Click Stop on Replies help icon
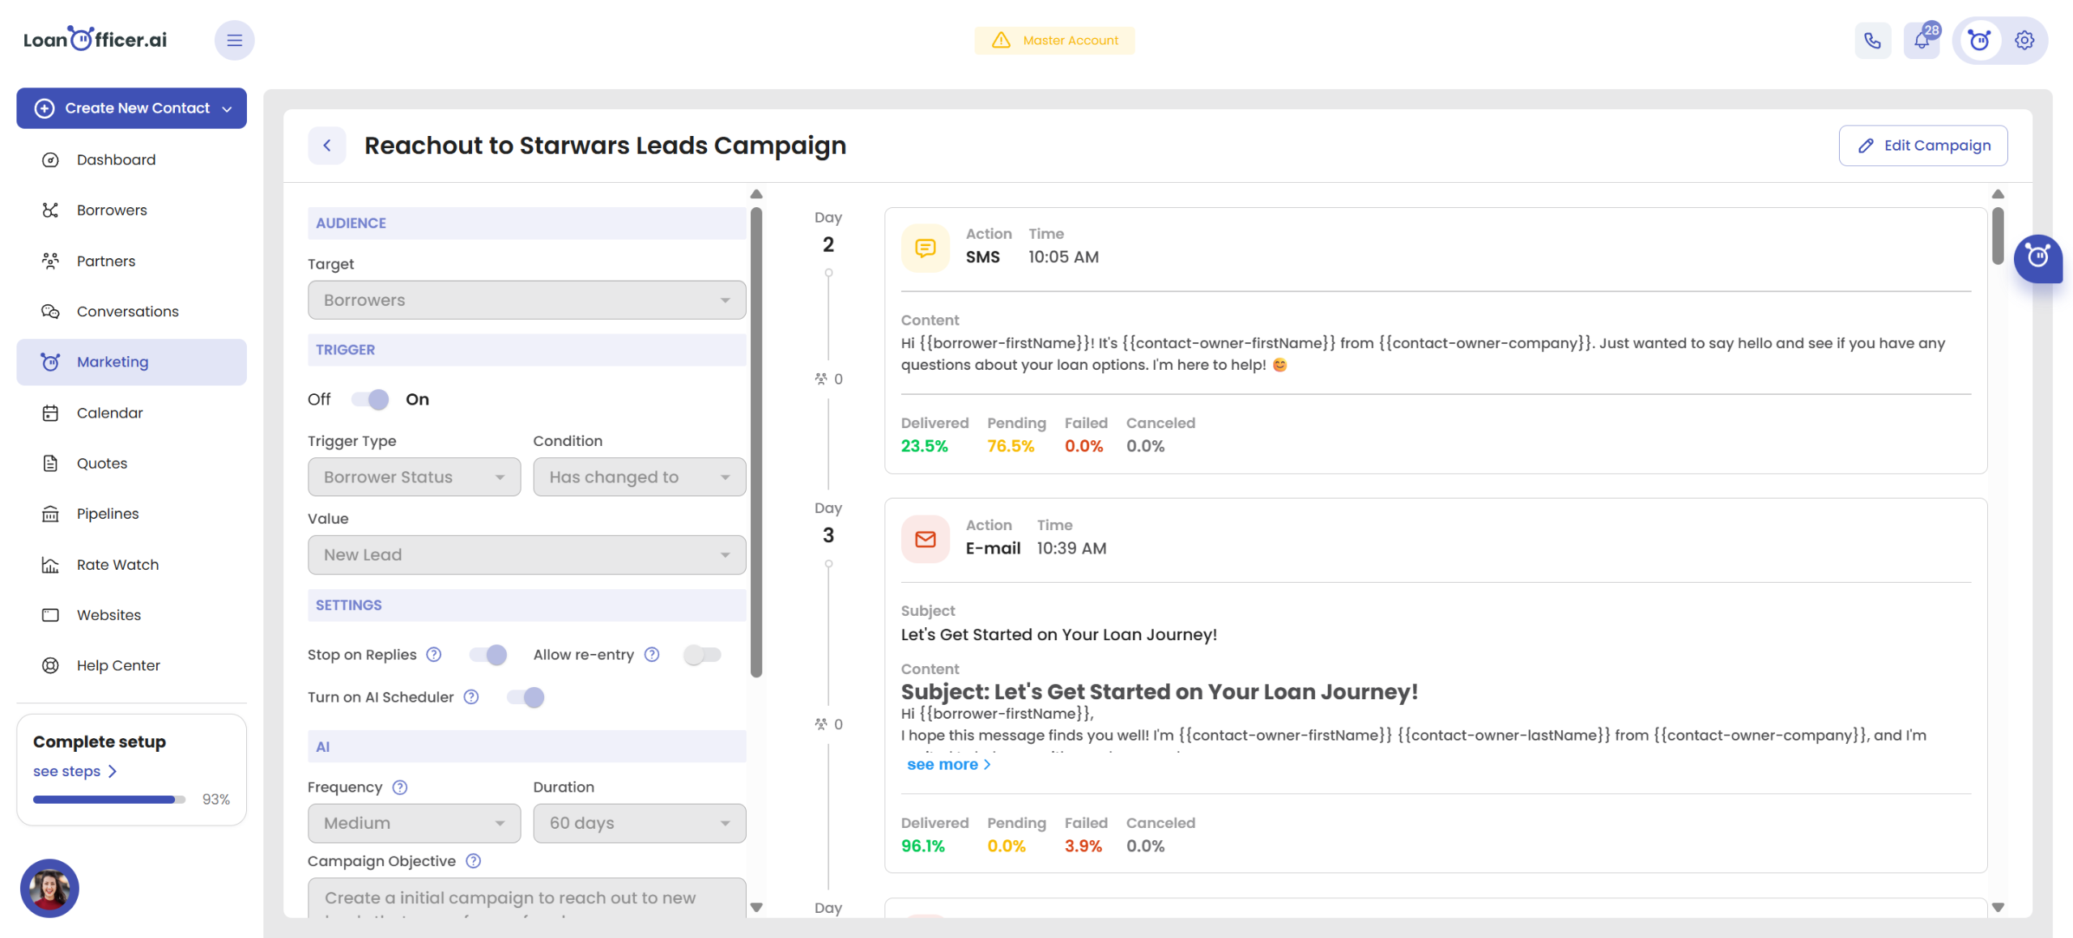This screenshot has height=938, width=2073. coord(434,655)
